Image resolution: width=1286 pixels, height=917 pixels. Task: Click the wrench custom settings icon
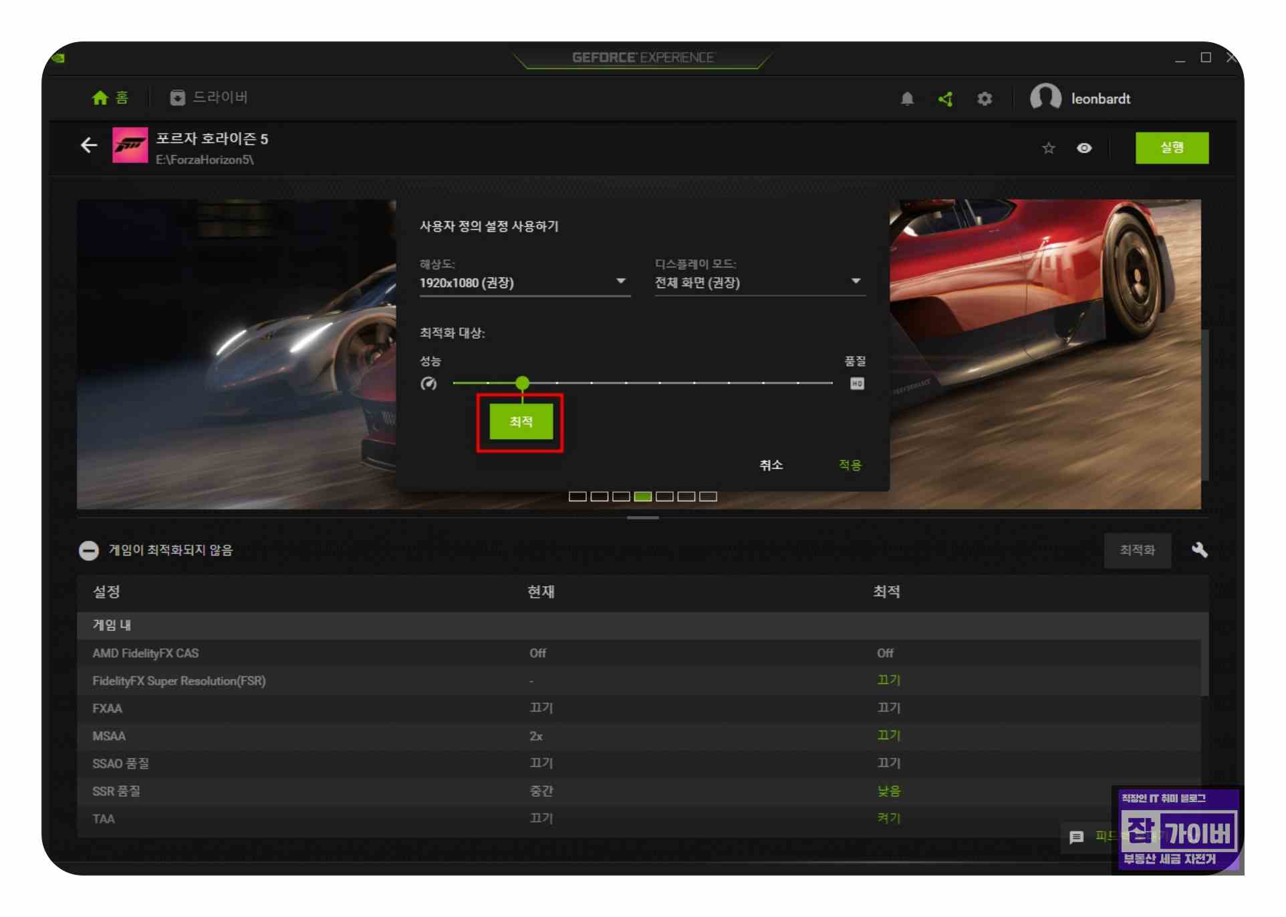click(1200, 550)
